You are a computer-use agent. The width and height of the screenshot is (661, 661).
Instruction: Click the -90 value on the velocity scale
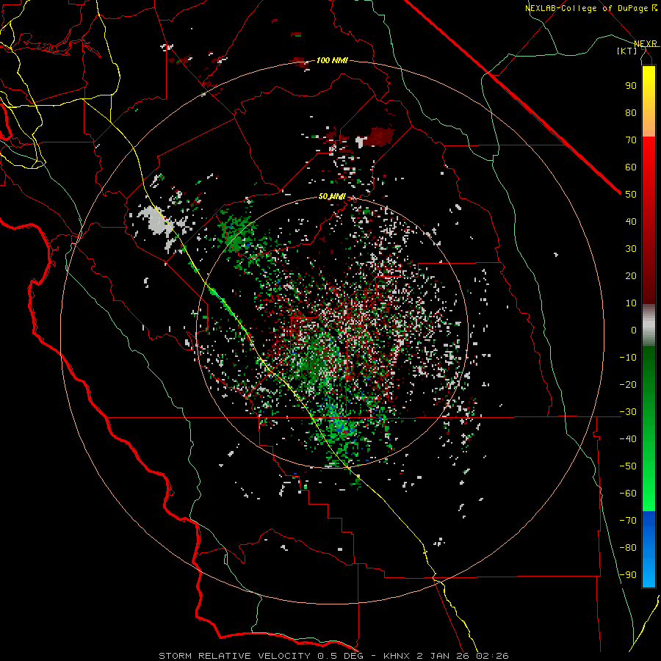coord(628,575)
